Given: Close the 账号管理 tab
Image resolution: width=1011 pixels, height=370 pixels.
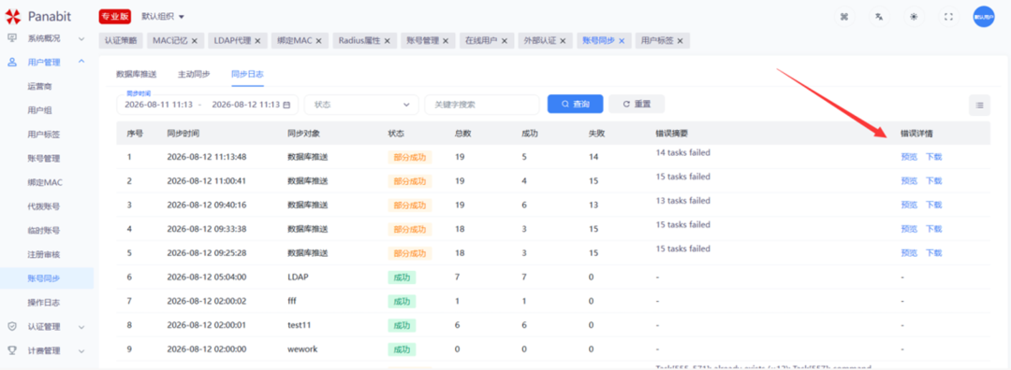Looking at the screenshot, I should [x=446, y=40].
